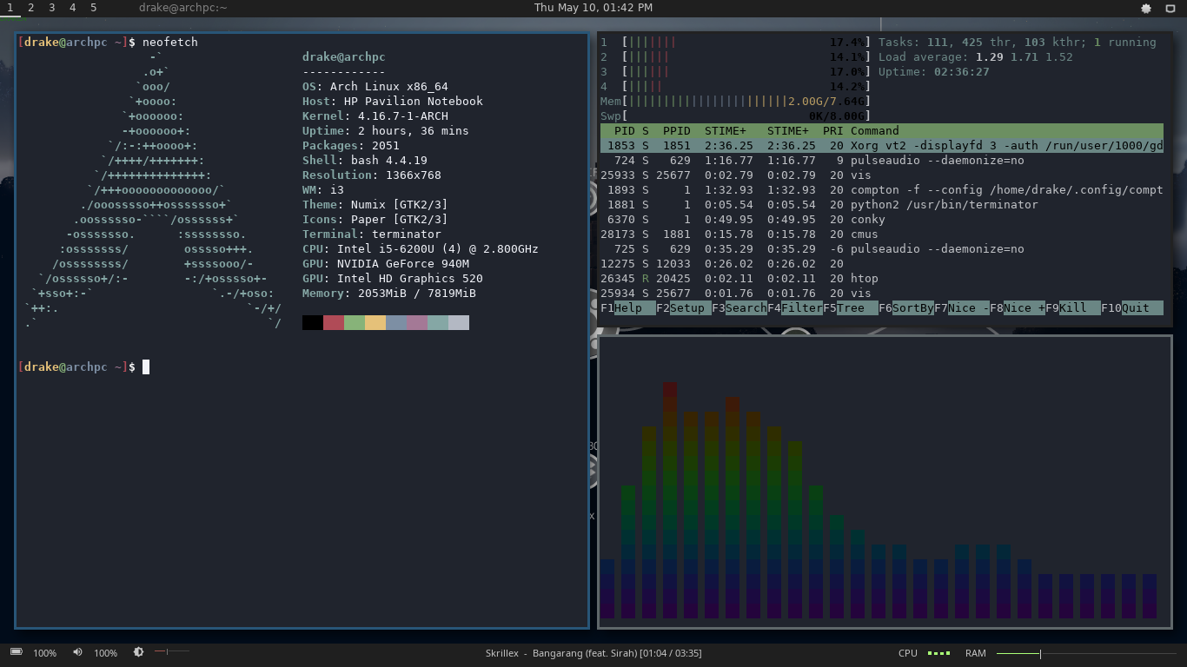Click the PPID column header in htop
This screenshot has height=667, width=1187.
pyautogui.click(x=677, y=131)
